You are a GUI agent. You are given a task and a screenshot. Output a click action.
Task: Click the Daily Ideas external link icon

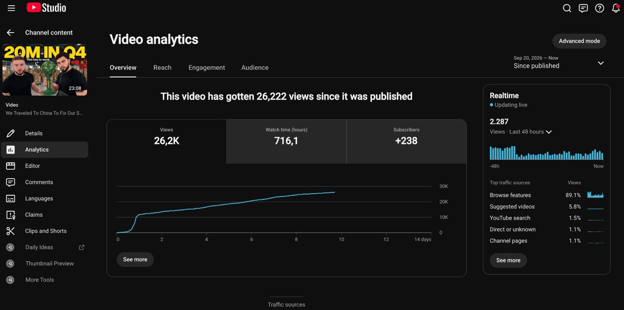point(82,248)
